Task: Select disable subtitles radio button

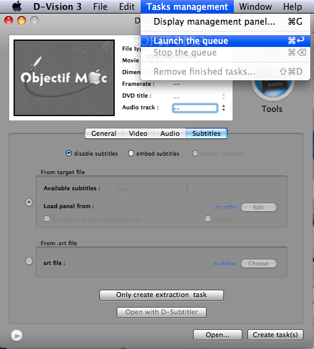Action: pos(68,153)
